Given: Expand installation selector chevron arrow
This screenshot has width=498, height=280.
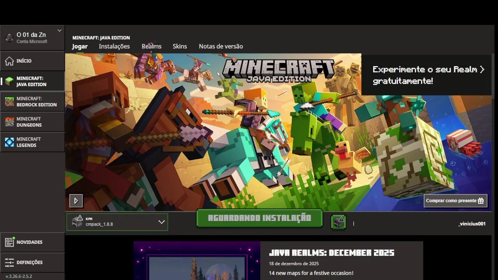Looking at the screenshot, I should pyautogui.click(x=161, y=222).
